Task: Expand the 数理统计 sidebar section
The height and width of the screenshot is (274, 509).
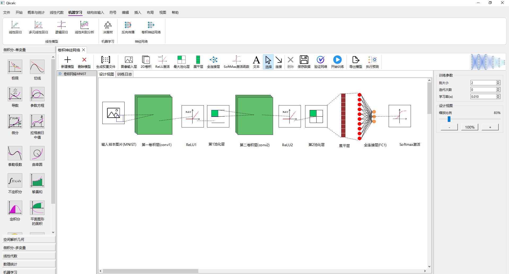Action: tap(29, 264)
